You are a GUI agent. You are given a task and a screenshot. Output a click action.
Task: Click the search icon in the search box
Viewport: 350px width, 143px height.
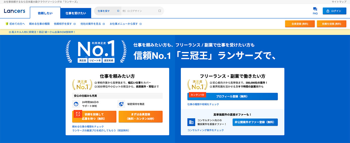[160, 11]
